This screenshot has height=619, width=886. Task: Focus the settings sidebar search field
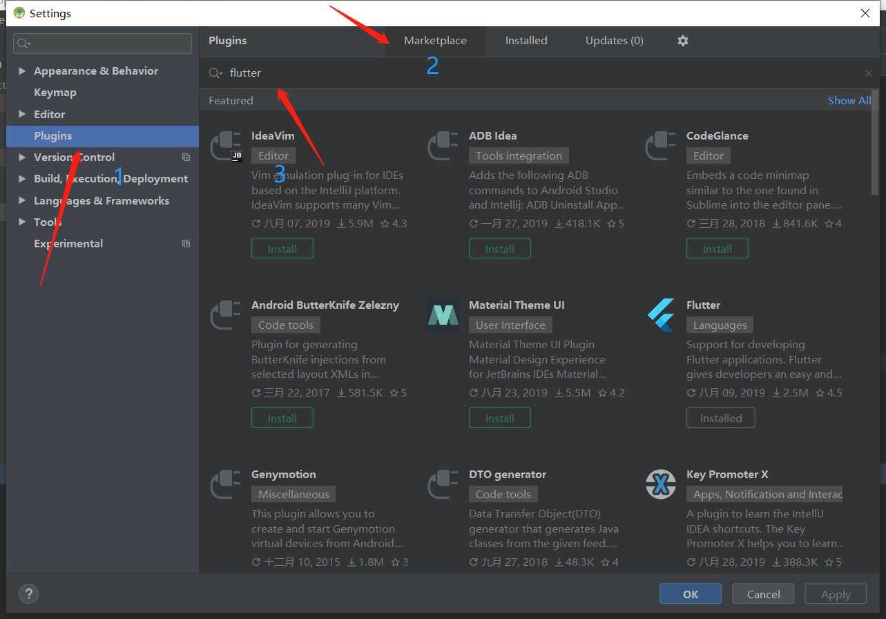point(102,44)
